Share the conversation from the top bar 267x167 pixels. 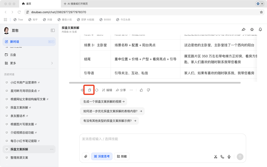click(x=244, y=29)
